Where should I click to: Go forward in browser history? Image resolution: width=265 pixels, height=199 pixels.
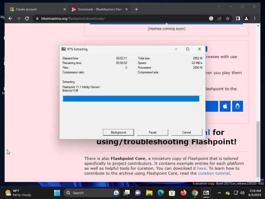19,18
